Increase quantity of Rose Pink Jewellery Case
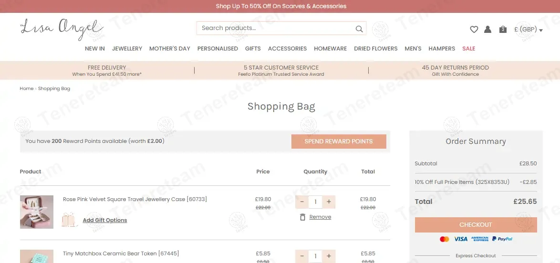Screen dimensions: 560x263 (329, 202)
